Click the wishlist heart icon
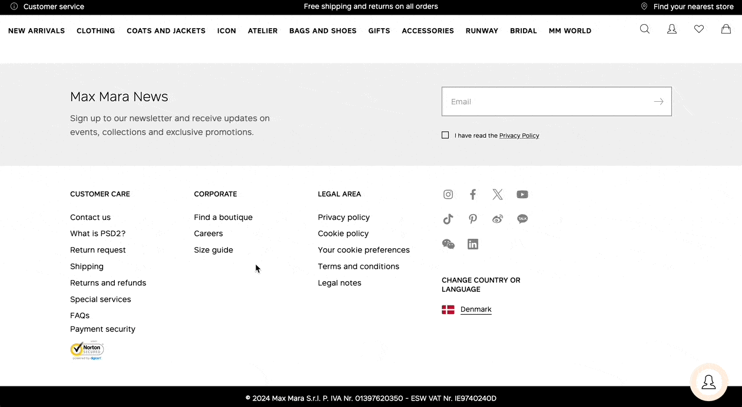This screenshot has height=407, width=742. click(x=699, y=28)
